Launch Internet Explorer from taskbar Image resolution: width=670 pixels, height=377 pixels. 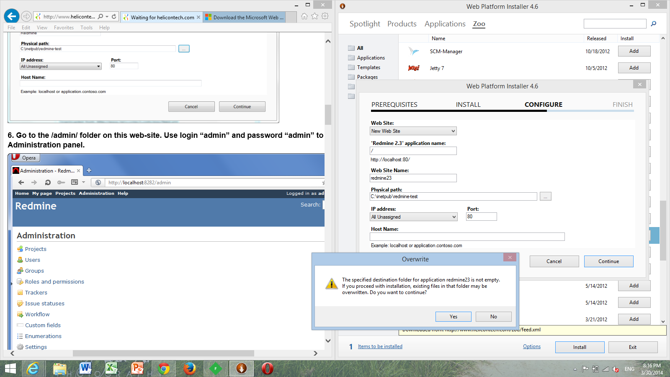pyautogui.click(x=33, y=369)
